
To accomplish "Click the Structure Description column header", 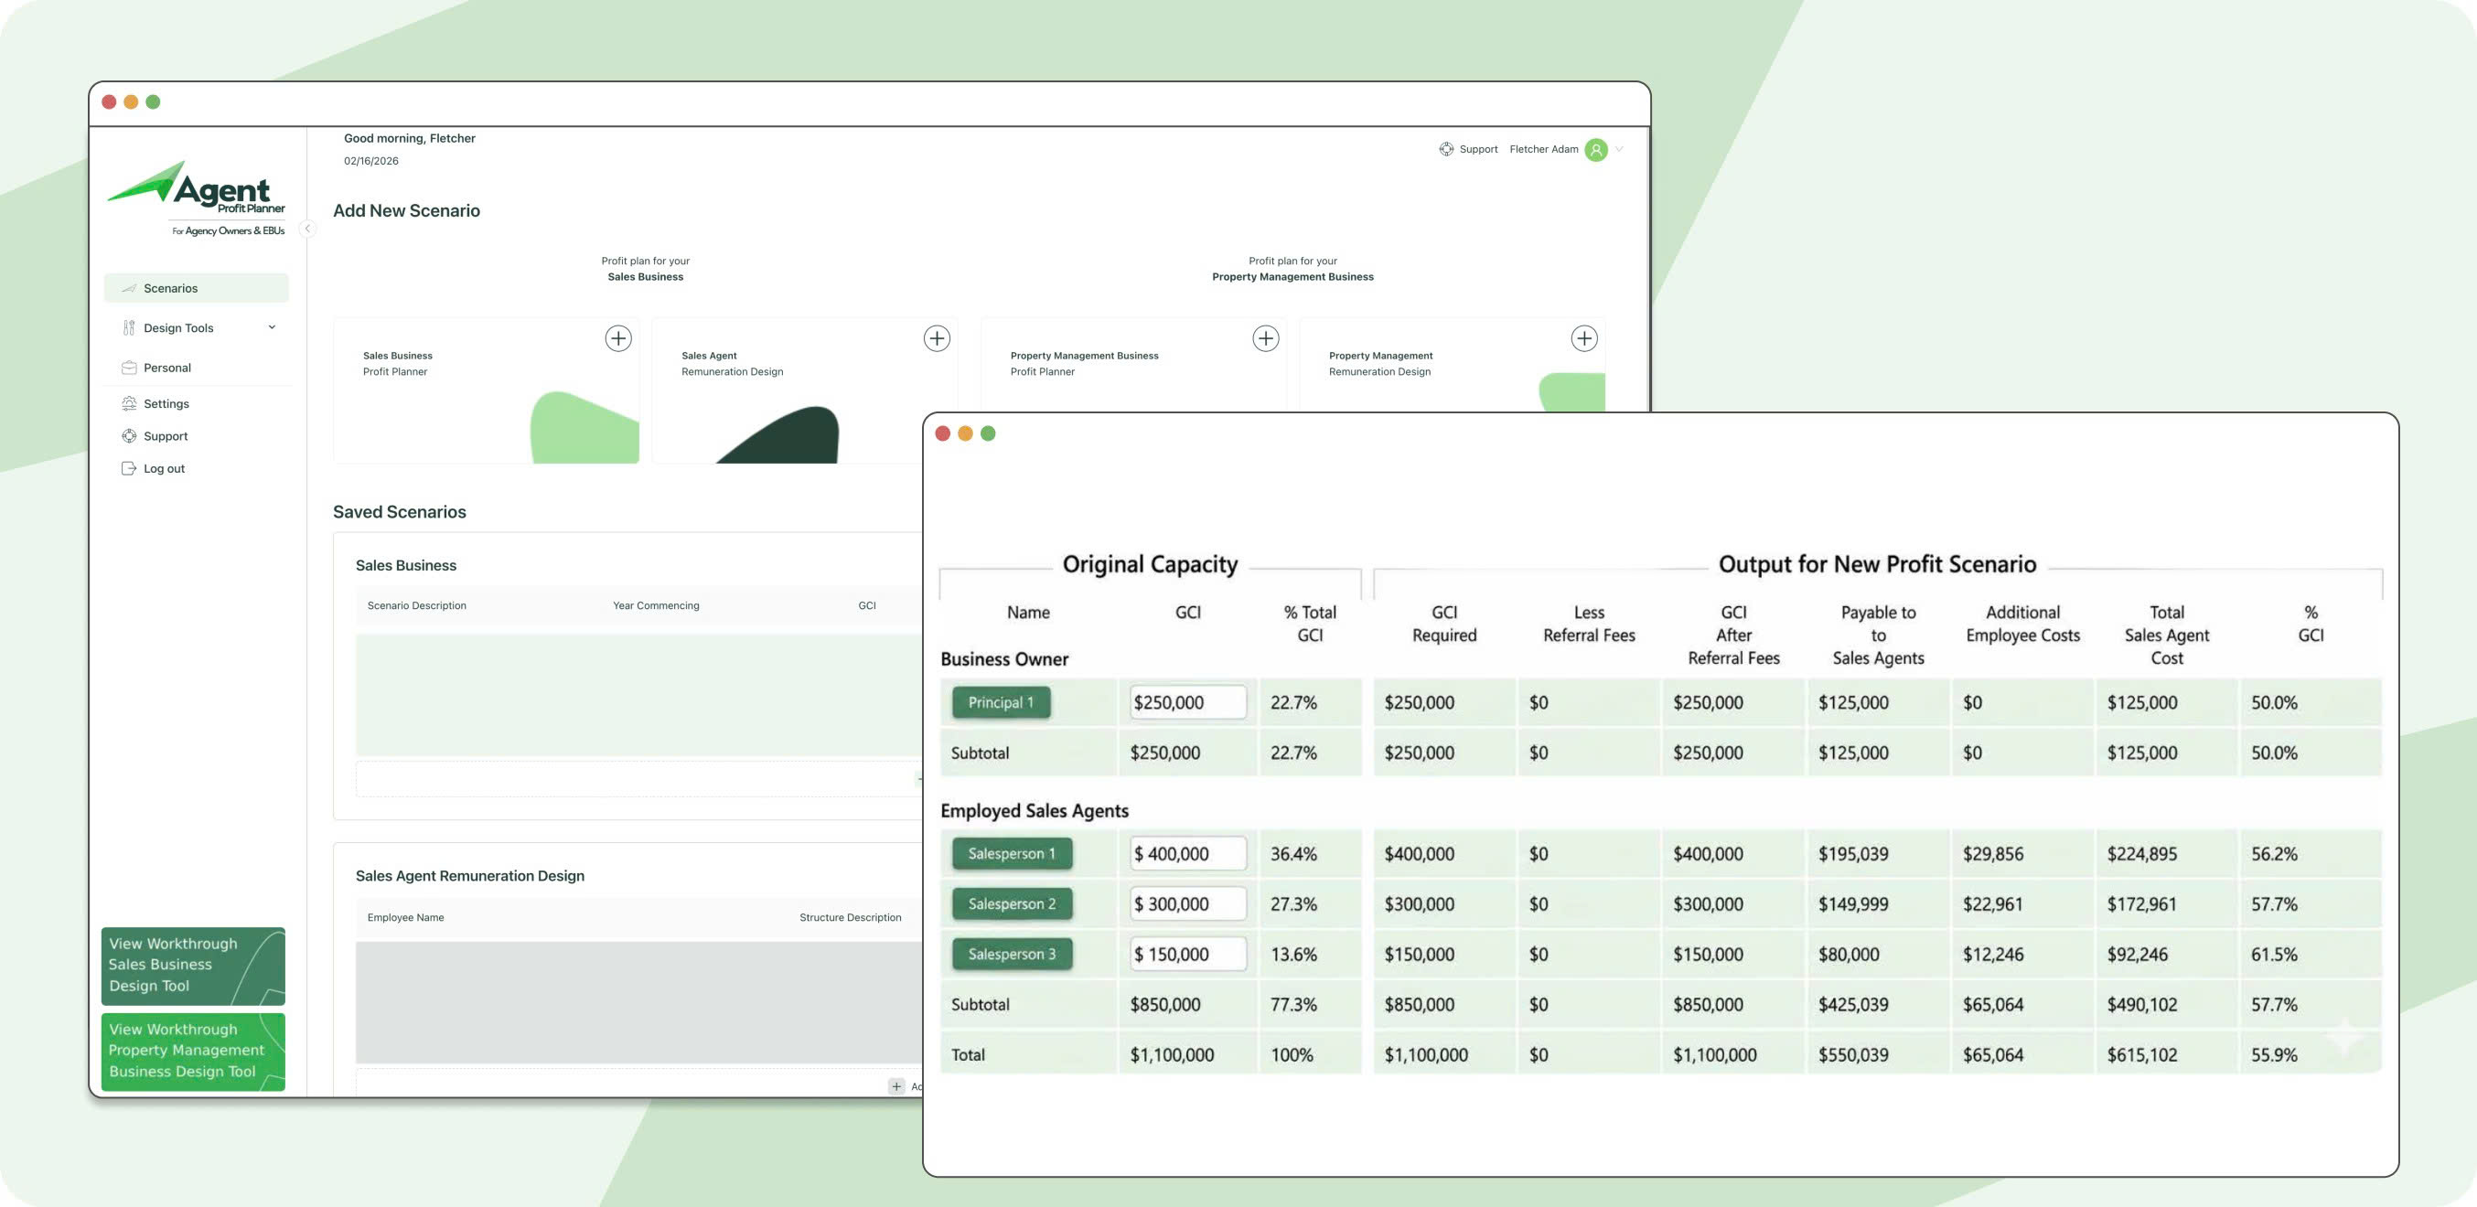I will pyautogui.click(x=850, y=918).
